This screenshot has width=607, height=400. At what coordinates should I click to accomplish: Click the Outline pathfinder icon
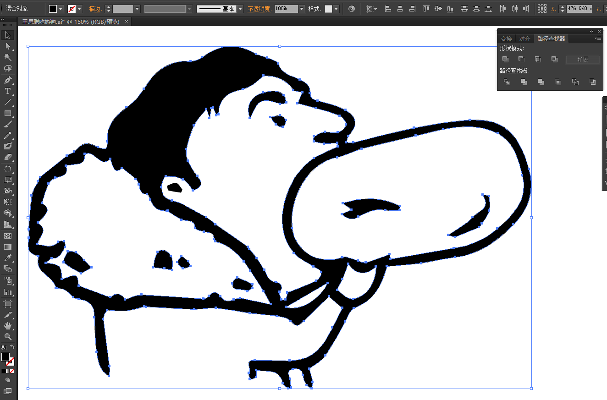(575, 82)
